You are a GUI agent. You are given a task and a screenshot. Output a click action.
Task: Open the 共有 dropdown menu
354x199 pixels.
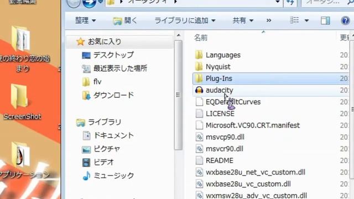[x=243, y=20]
